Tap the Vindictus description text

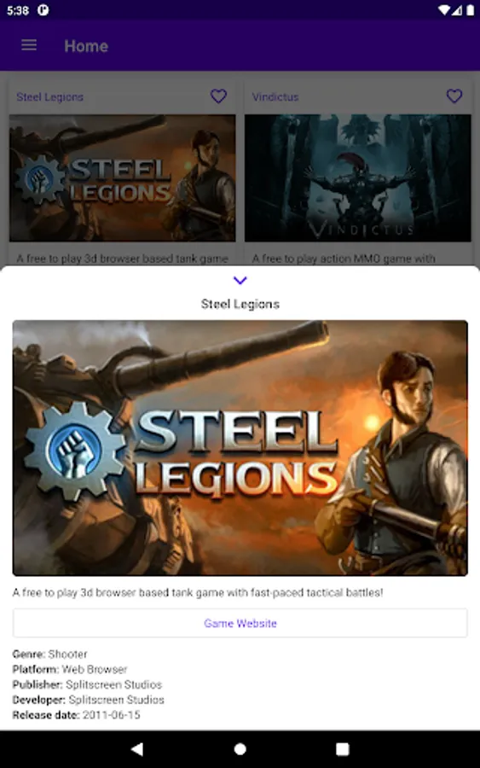344,258
